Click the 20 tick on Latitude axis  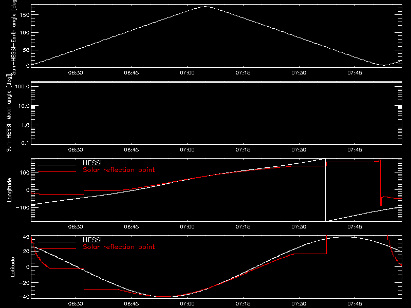pos(26,252)
